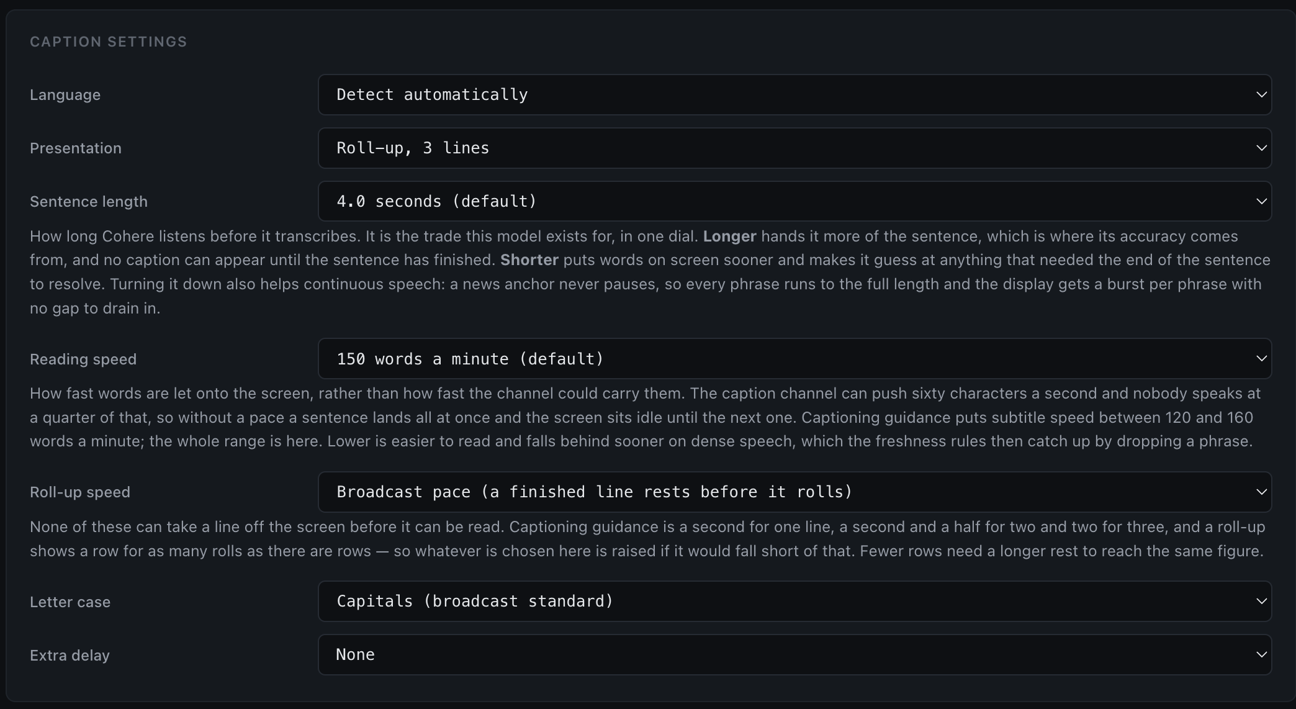Click the Reading speed label
The width and height of the screenshot is (1296, 709).
click(x=83, y=359)
